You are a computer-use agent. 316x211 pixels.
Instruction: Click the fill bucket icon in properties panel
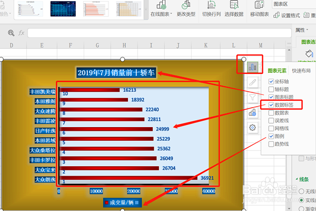point(309,54)
